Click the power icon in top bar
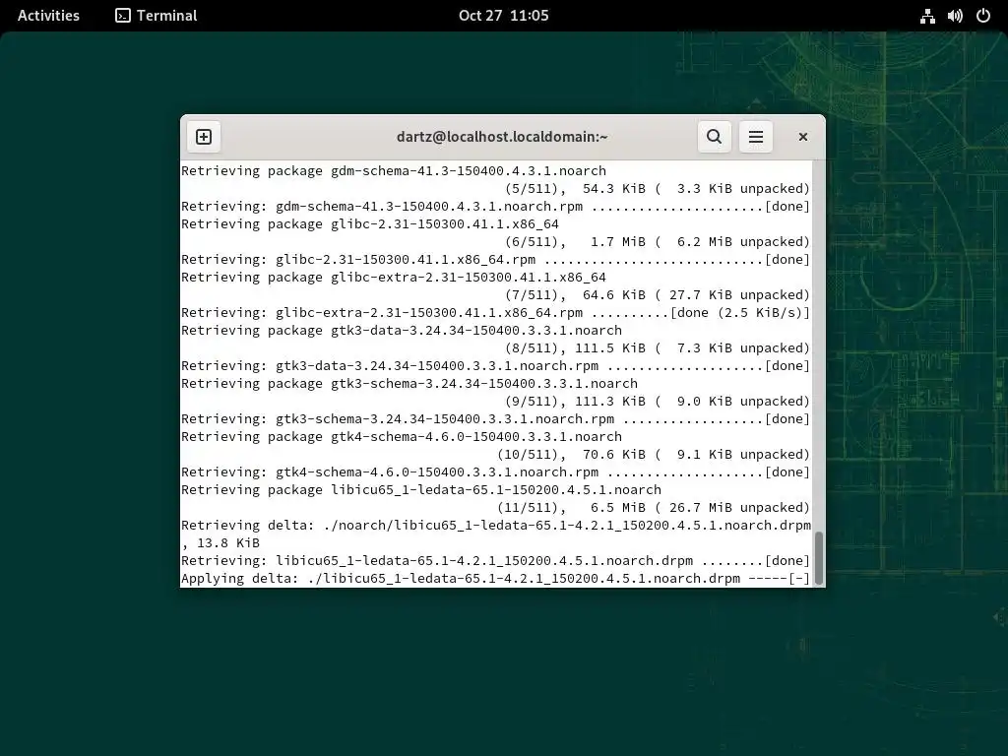Viewport: 1008px width, 756px height. [x=983, y=16]
